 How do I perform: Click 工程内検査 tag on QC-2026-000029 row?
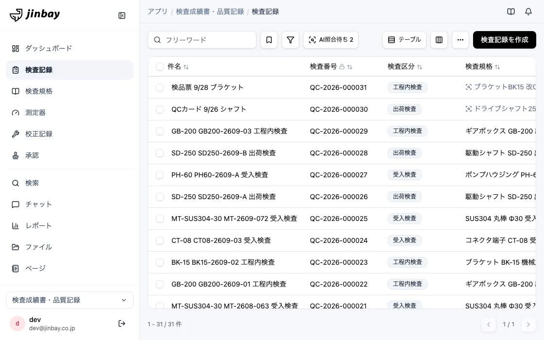408,131
